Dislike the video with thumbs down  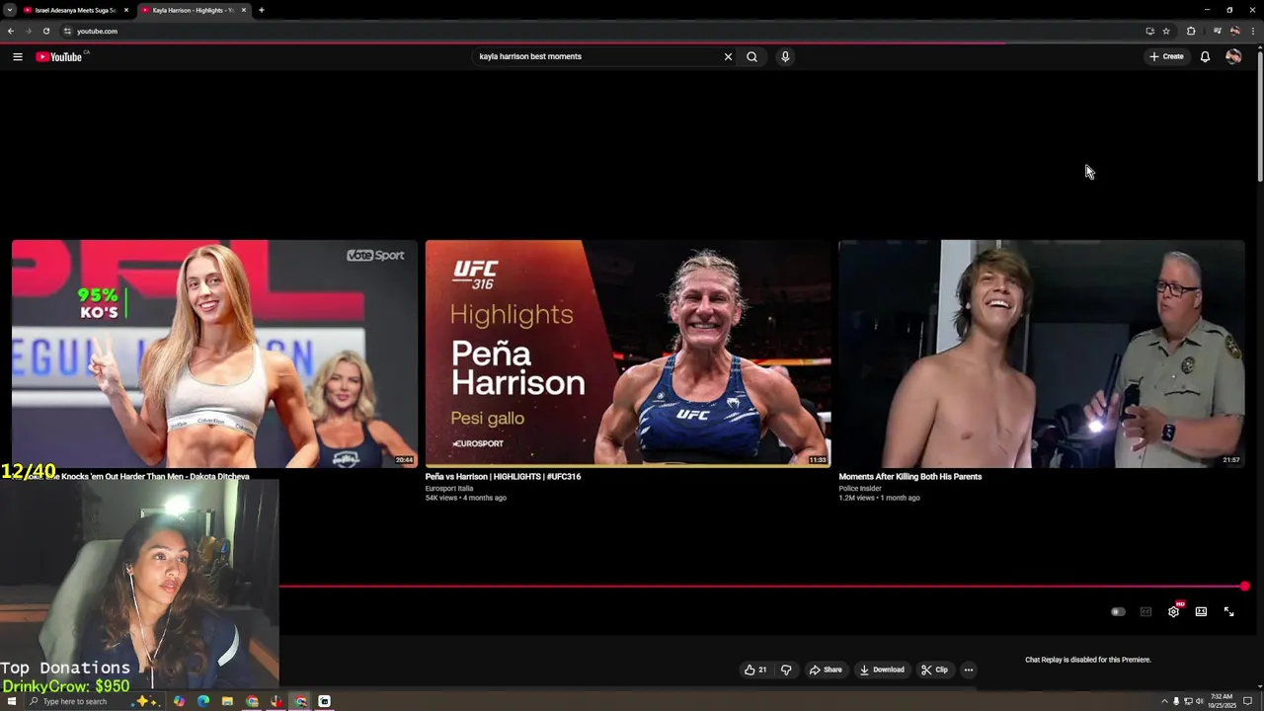786,670
